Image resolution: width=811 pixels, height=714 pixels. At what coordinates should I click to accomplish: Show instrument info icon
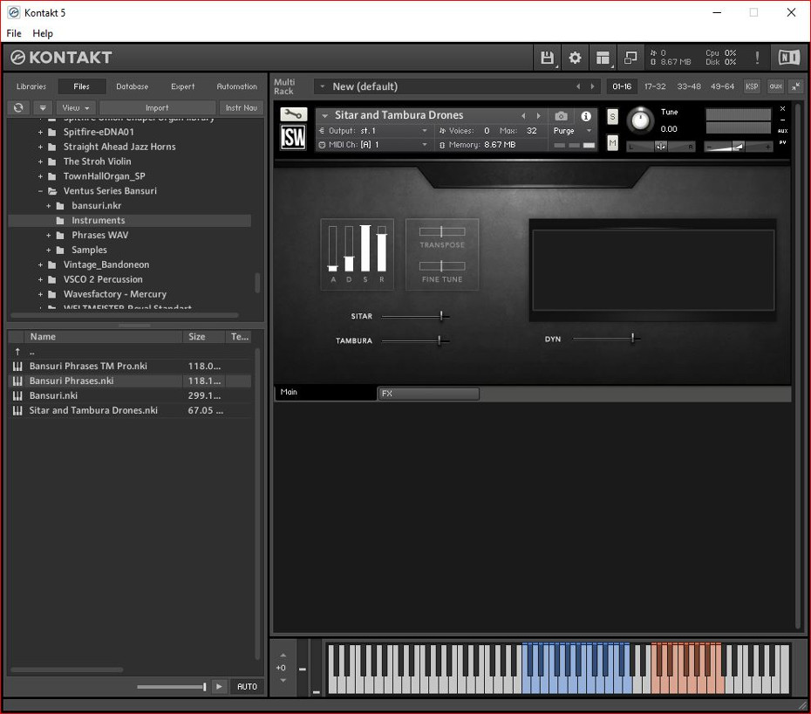coord(585,115)
